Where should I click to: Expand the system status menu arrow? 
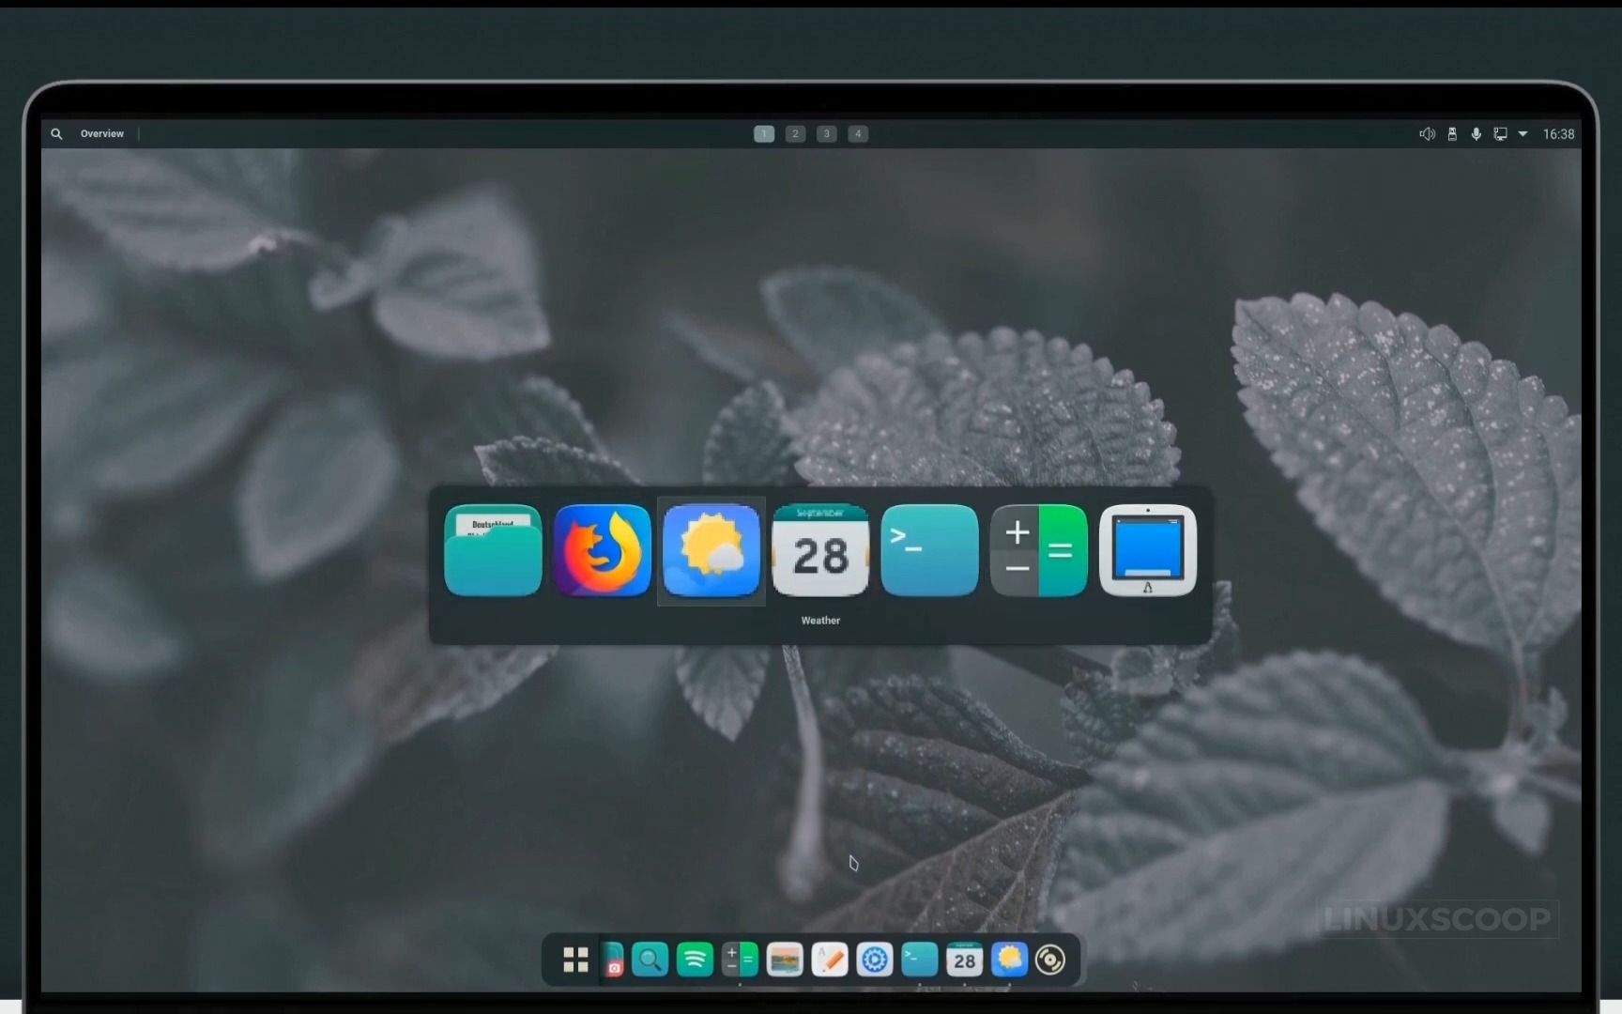click(x=1524, y=133)
